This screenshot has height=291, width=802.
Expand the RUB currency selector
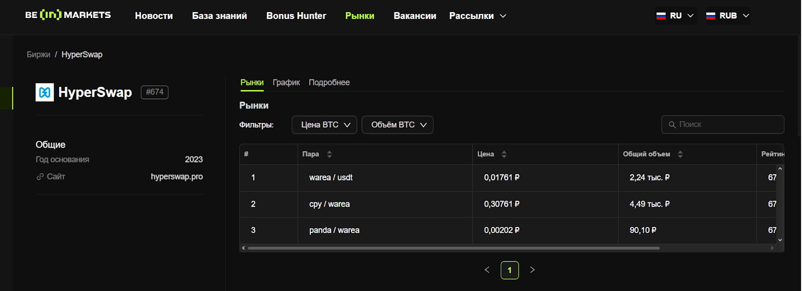(x=728, y=16)
